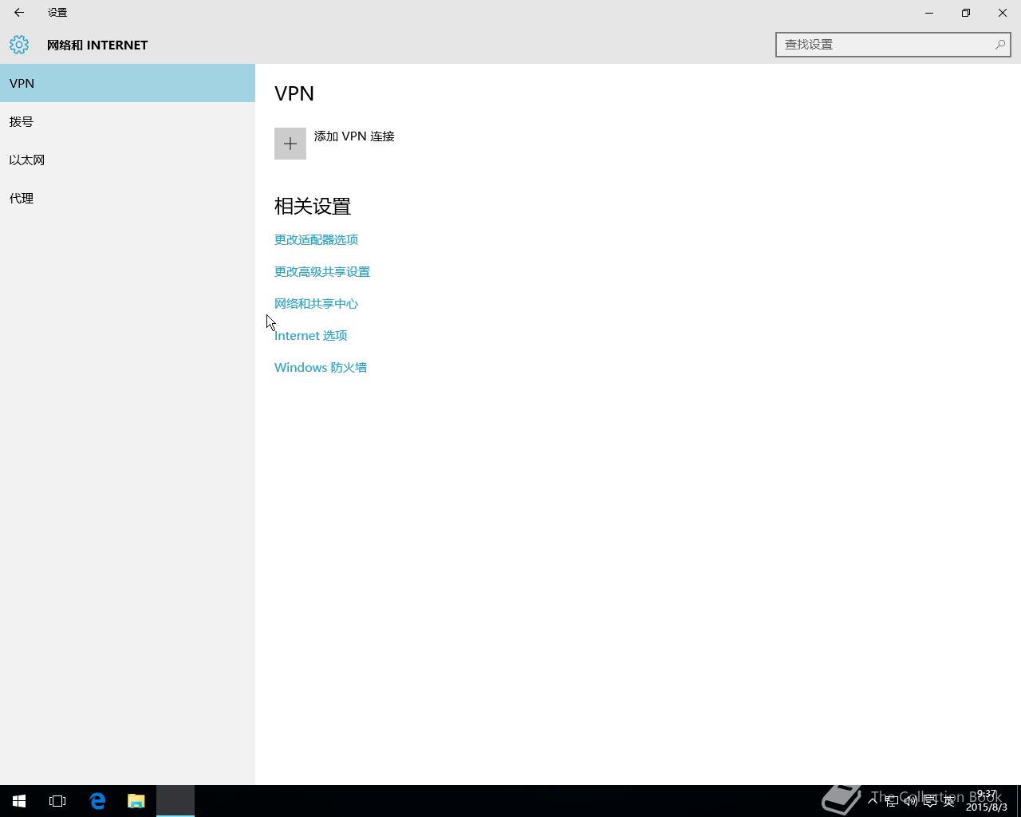
Task: Open File Explorer from the taskbar
Action: [x=136, y=801]
